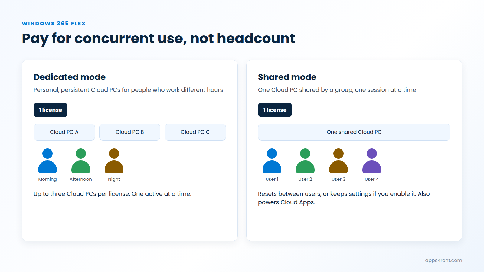
Task: Click the purple User 4 icon
Action: [x=372, y=161]
